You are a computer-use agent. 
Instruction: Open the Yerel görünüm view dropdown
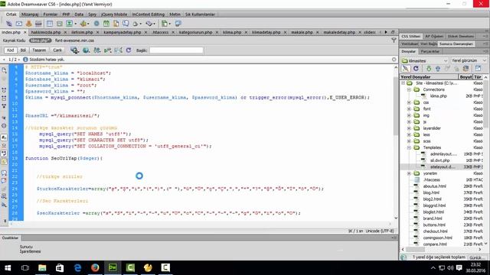(469, 60)
